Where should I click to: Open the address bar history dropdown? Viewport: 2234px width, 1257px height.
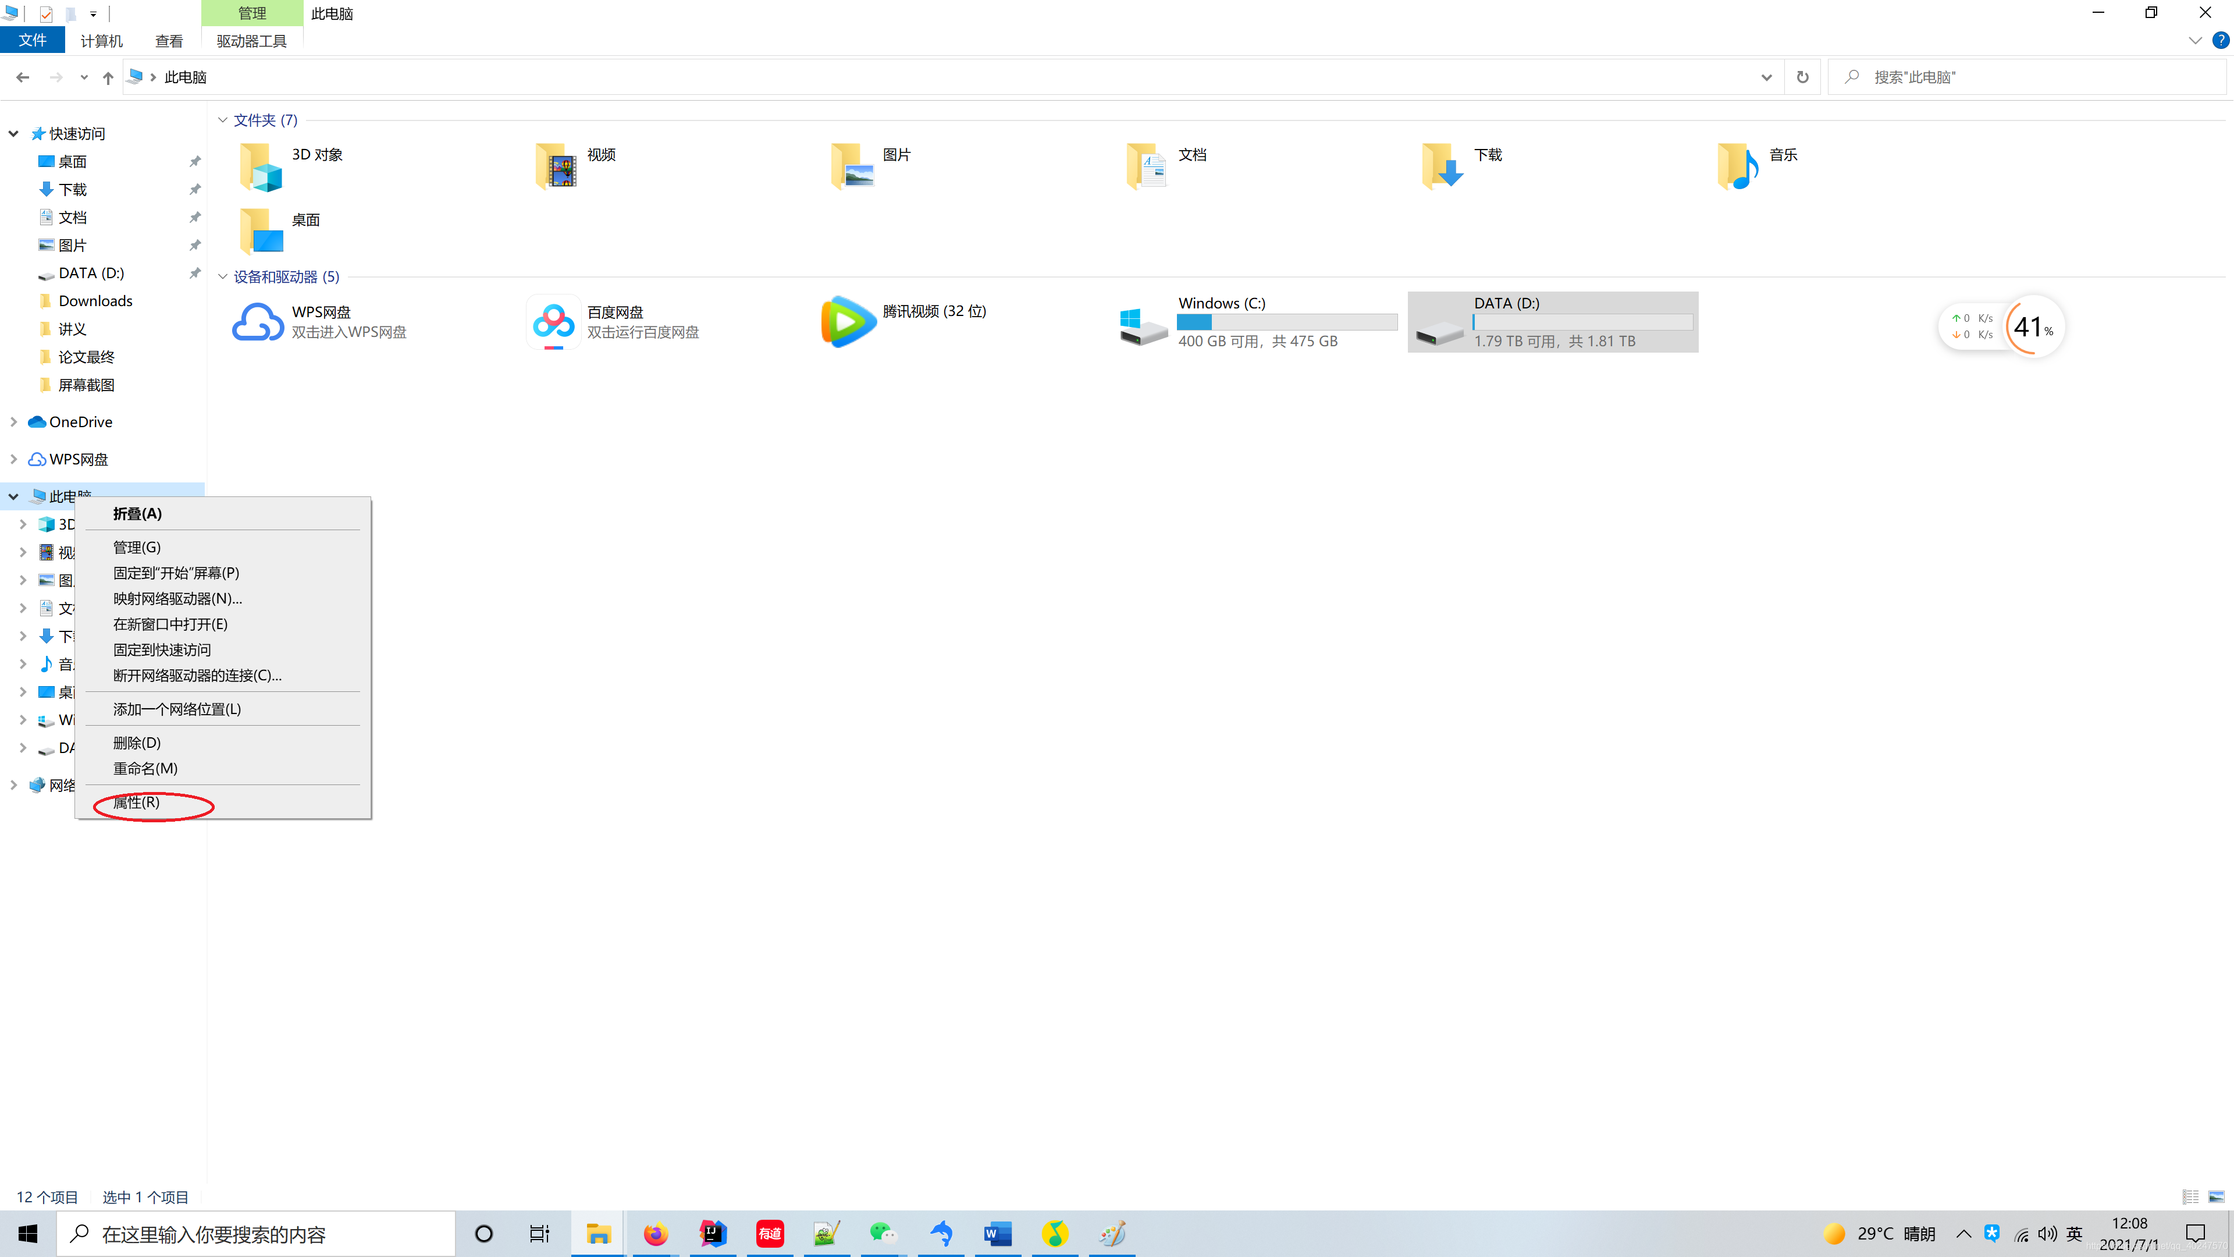coord(1766,77)
